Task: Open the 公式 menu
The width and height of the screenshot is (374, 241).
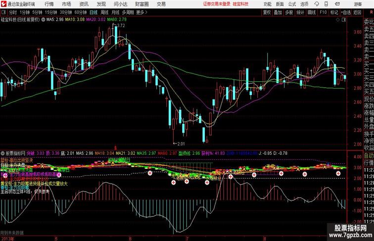Action: point(292,4)
